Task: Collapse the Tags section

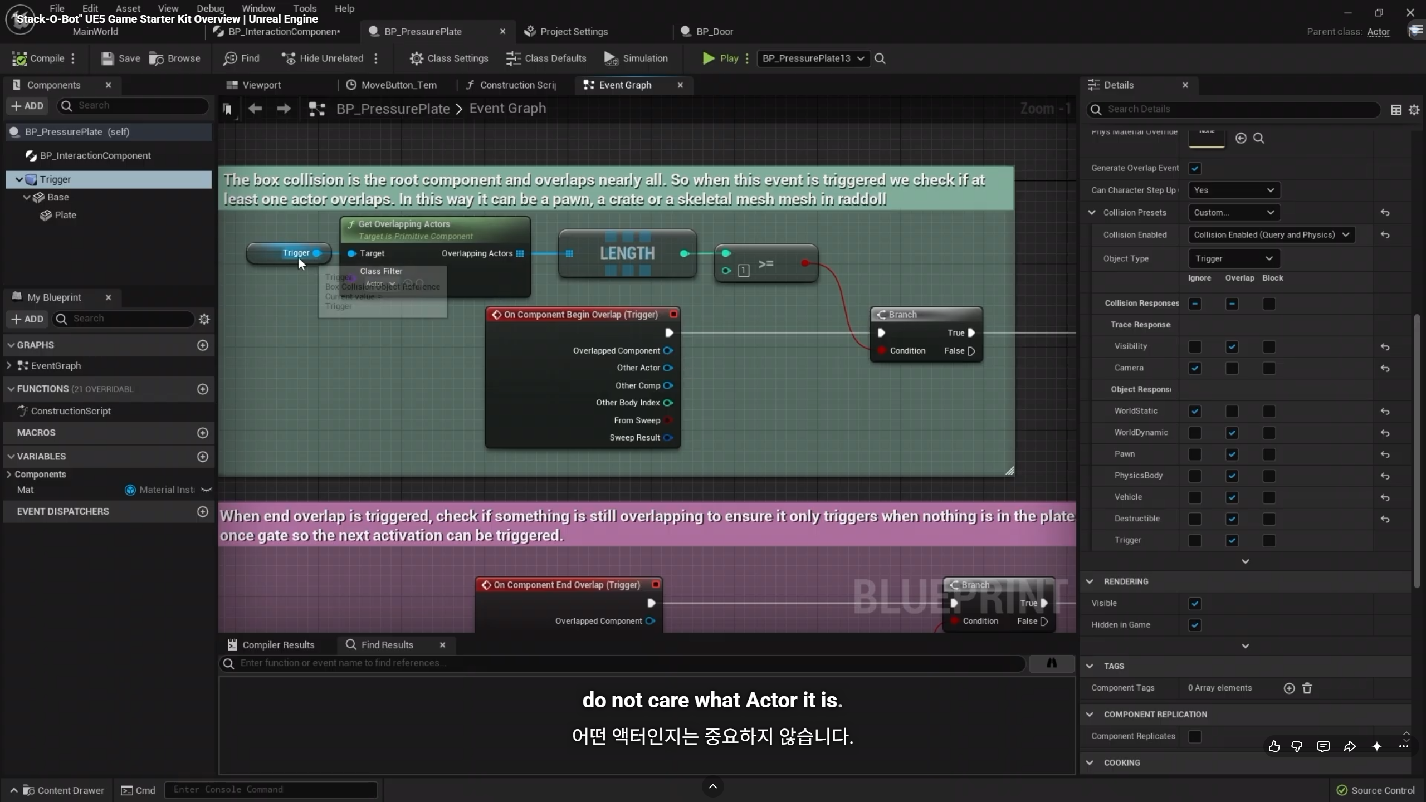Action: pos(1090,666)
